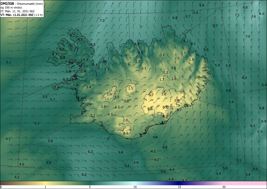Screen dimensions: 267x189
Task: Click the 2.0 value label
Action: 125,120
